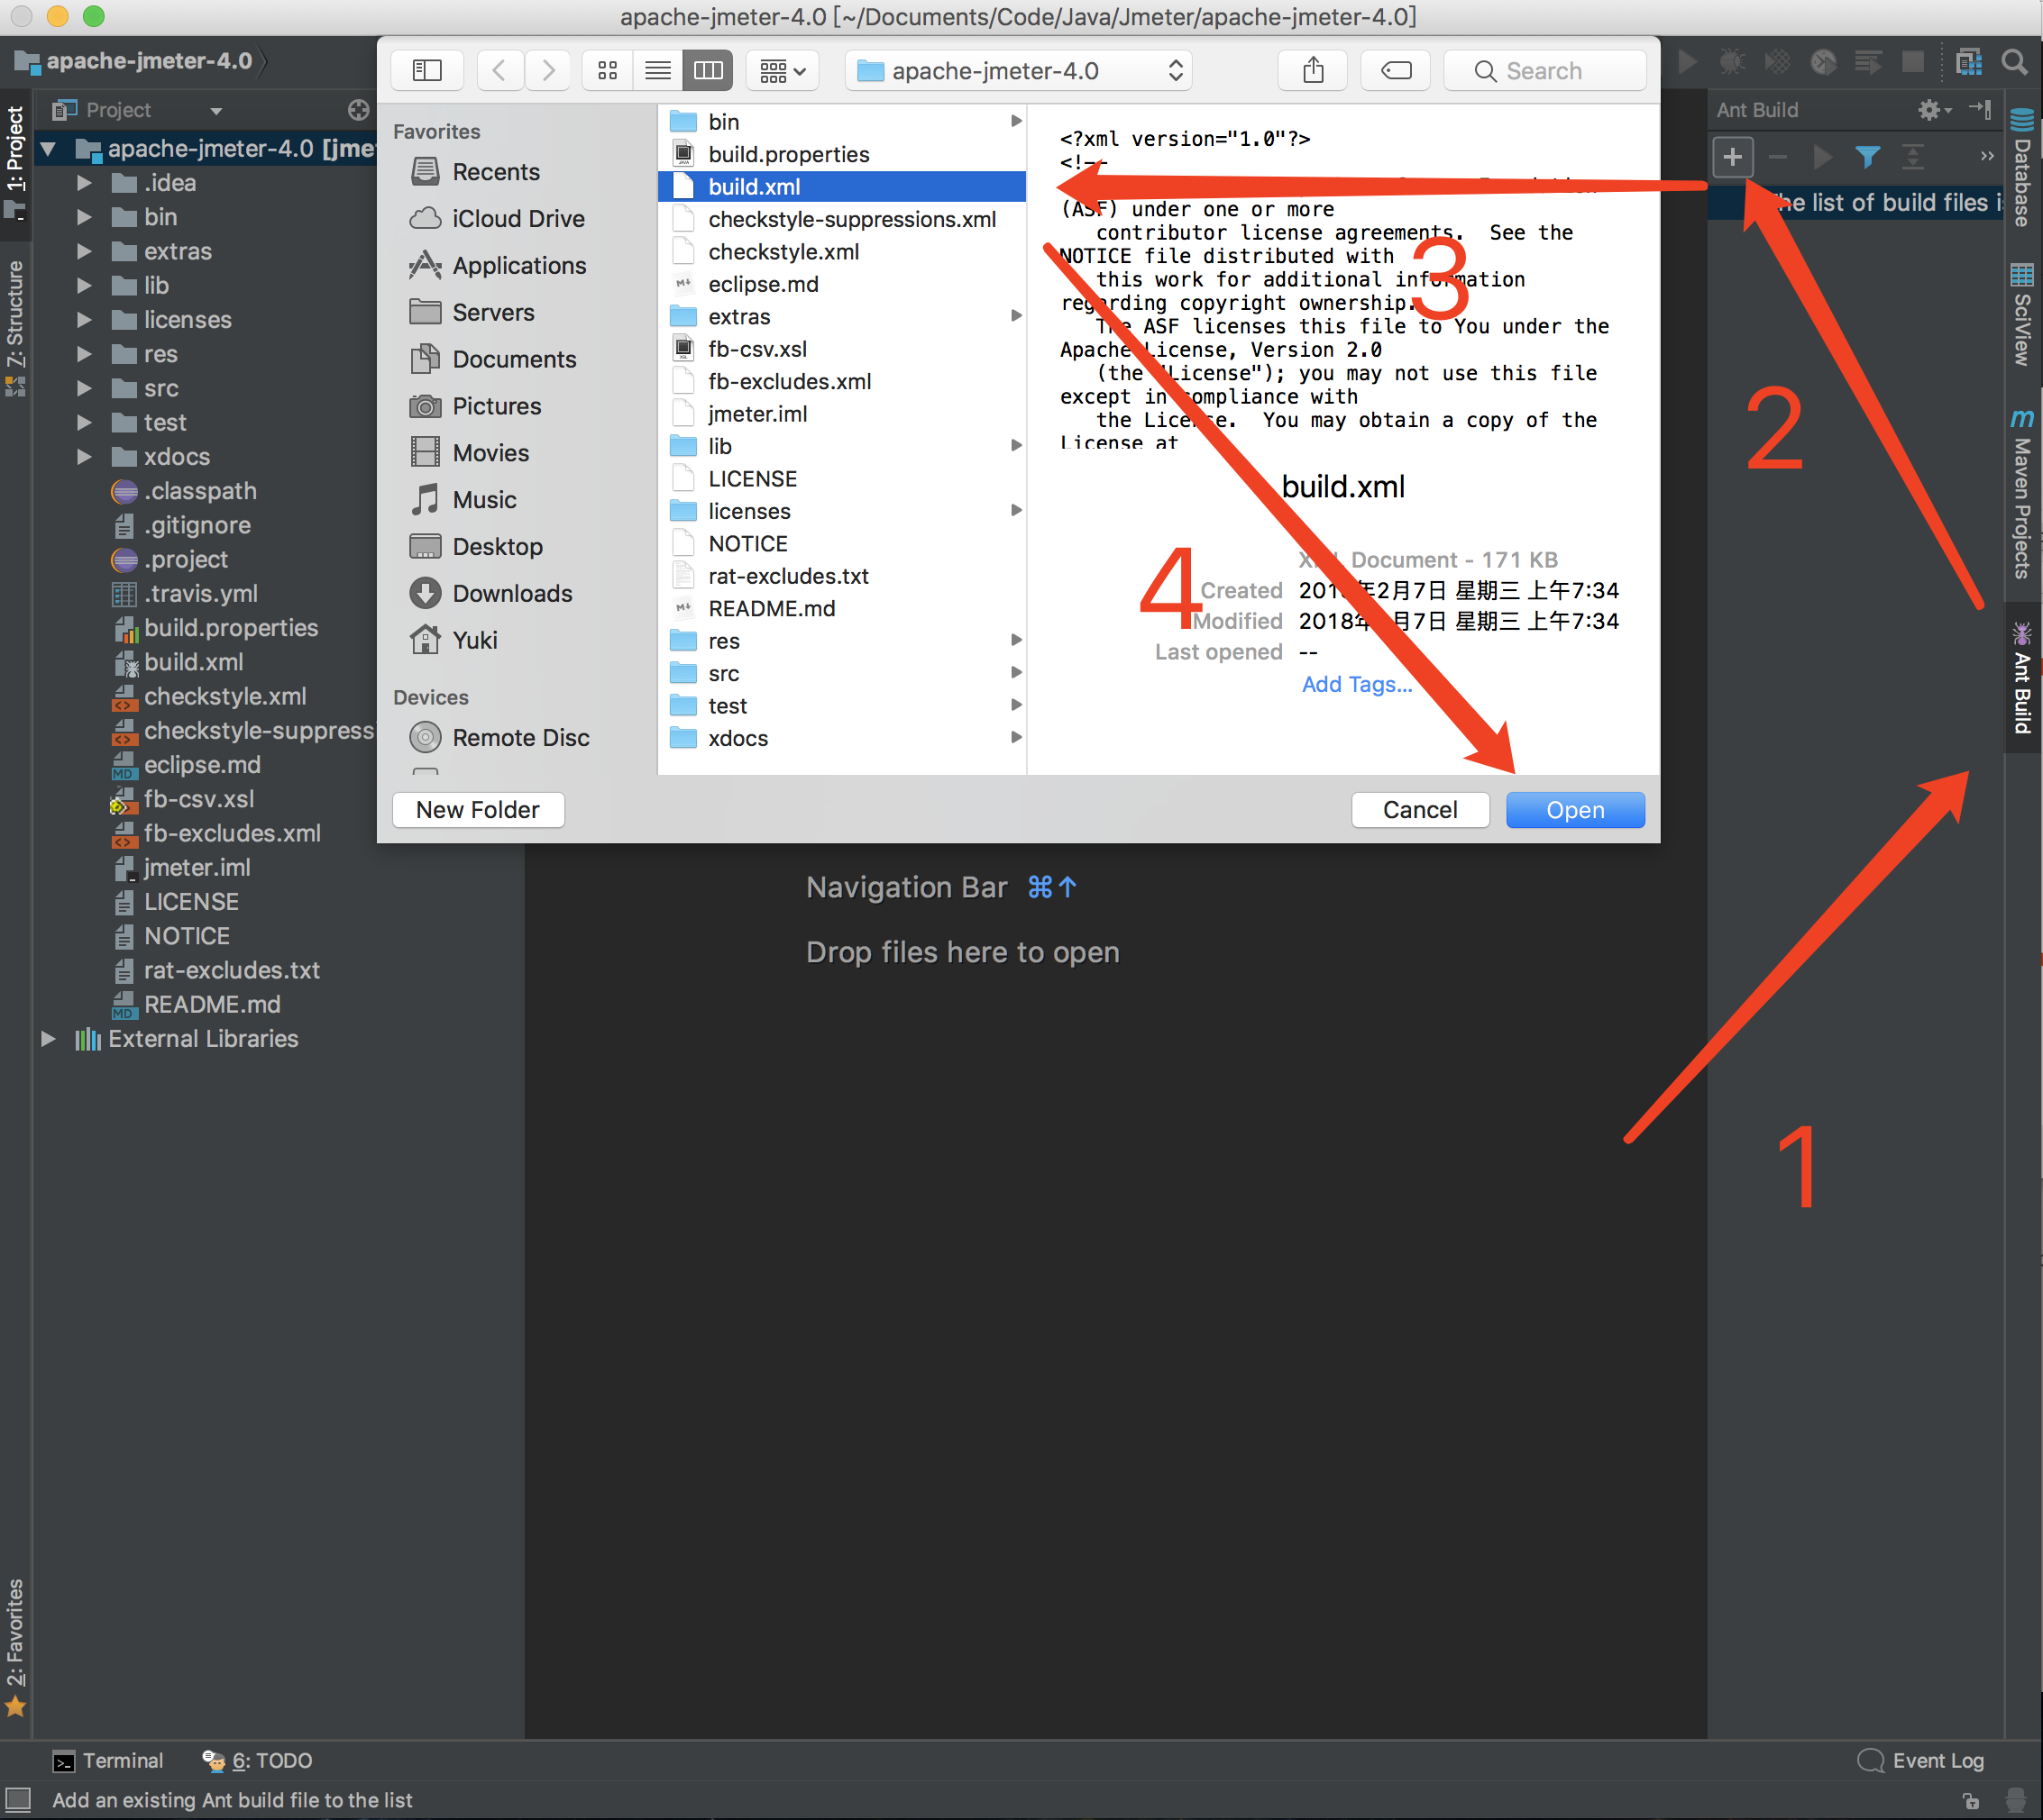Image resolution: width=2043 pixels, height=1820 pixels.
Task: Click Search Everywhere magnifier icon
Action: [2015, 62]
